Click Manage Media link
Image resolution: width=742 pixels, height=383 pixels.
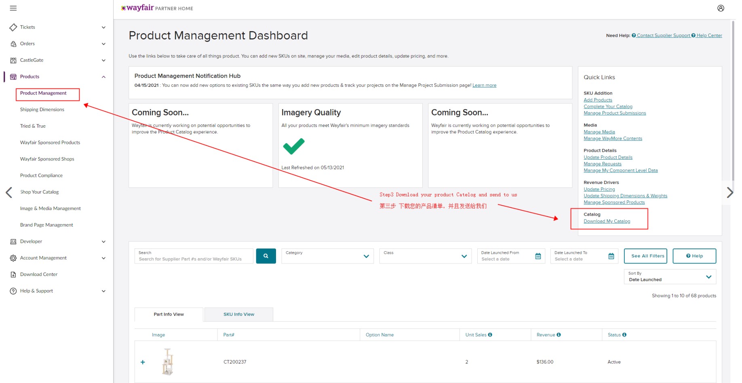(x=599, y=132)
